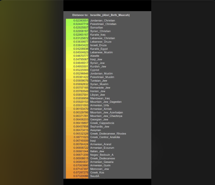Select the Iraqi row label
215x185 pixels.
[x=93, y=141]
